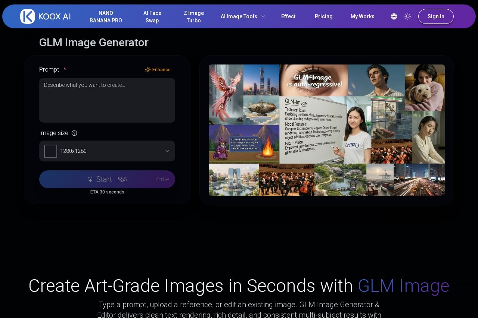Switch theme using the brightness toggle
This screenshot has width=478, height=318.
(x=408, y=16)
